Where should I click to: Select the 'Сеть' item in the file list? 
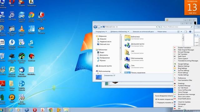pos(134,66)
